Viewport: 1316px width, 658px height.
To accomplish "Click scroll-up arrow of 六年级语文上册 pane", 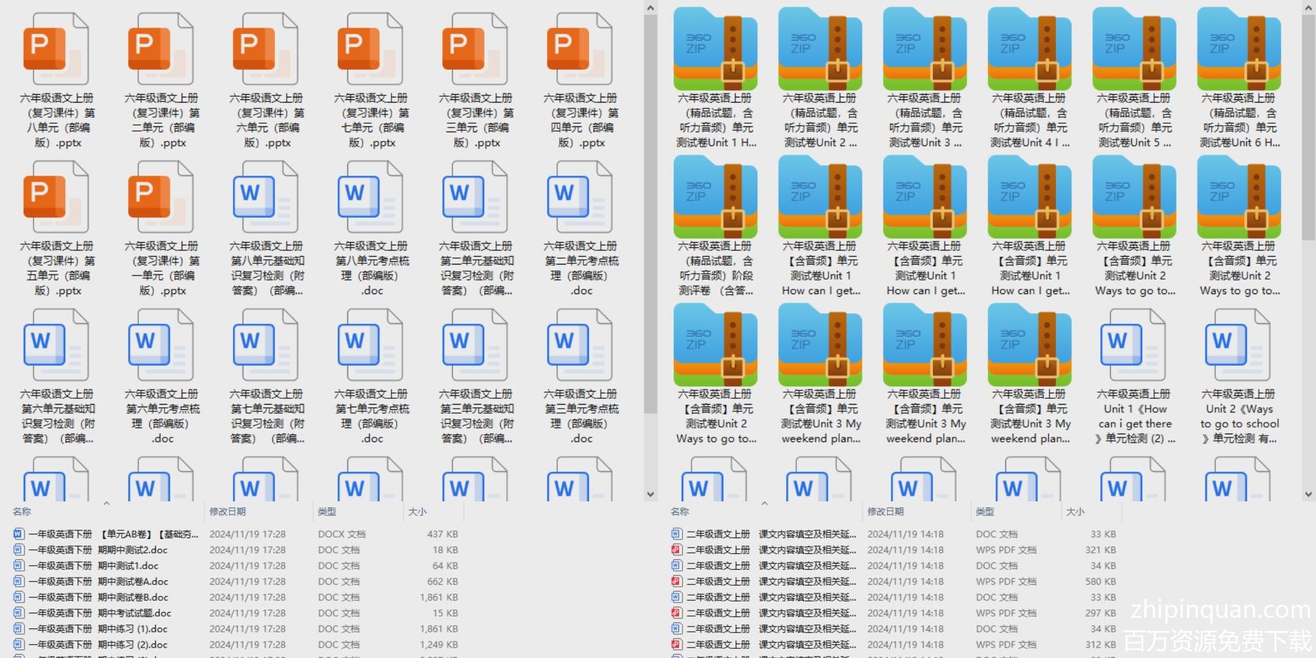I will pos(651,8).
